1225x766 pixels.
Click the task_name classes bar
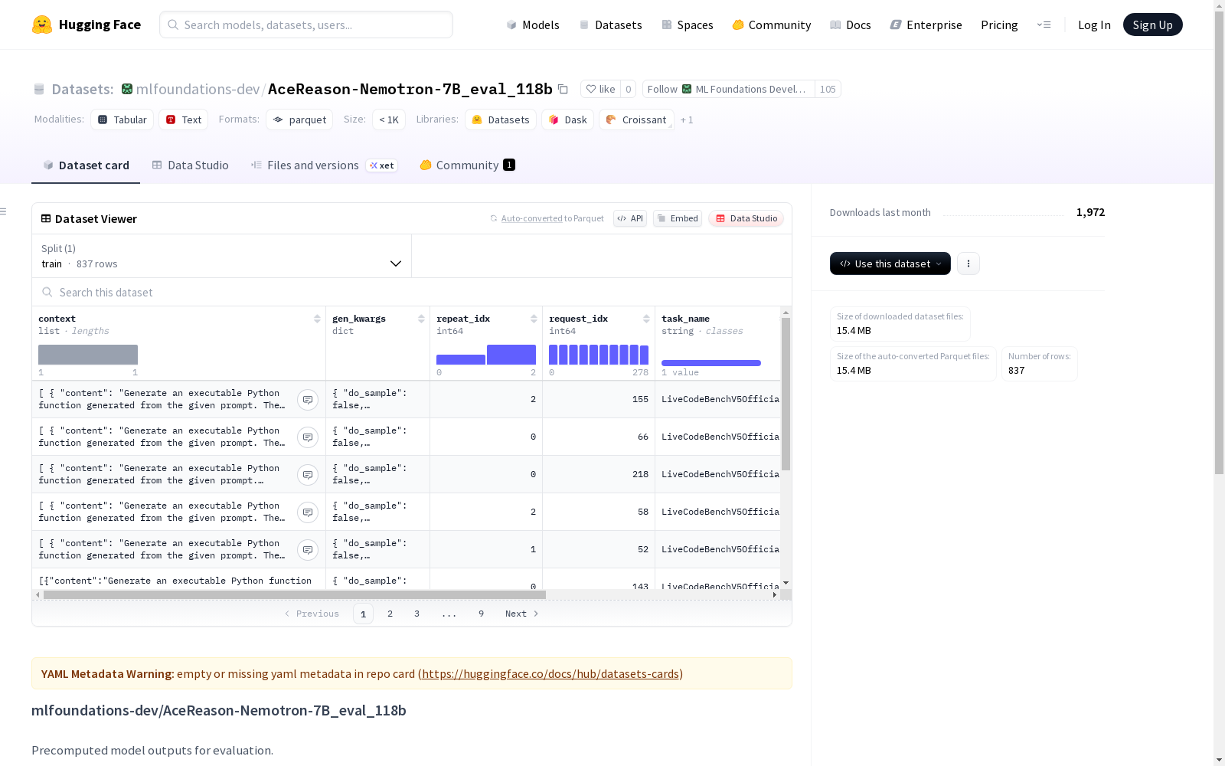tap(711, 363)
